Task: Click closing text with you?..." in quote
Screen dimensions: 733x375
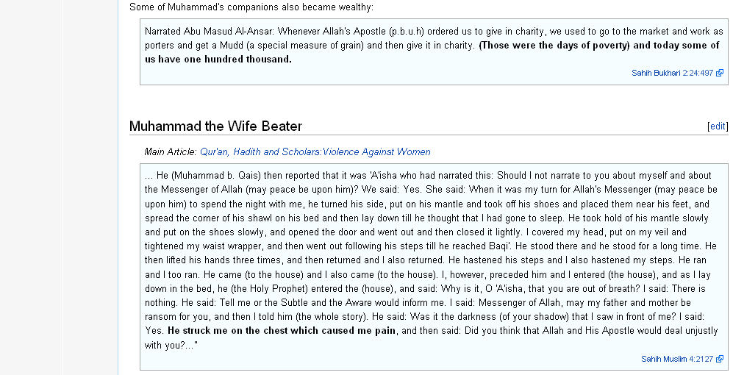Action: [x=171, y=346]
